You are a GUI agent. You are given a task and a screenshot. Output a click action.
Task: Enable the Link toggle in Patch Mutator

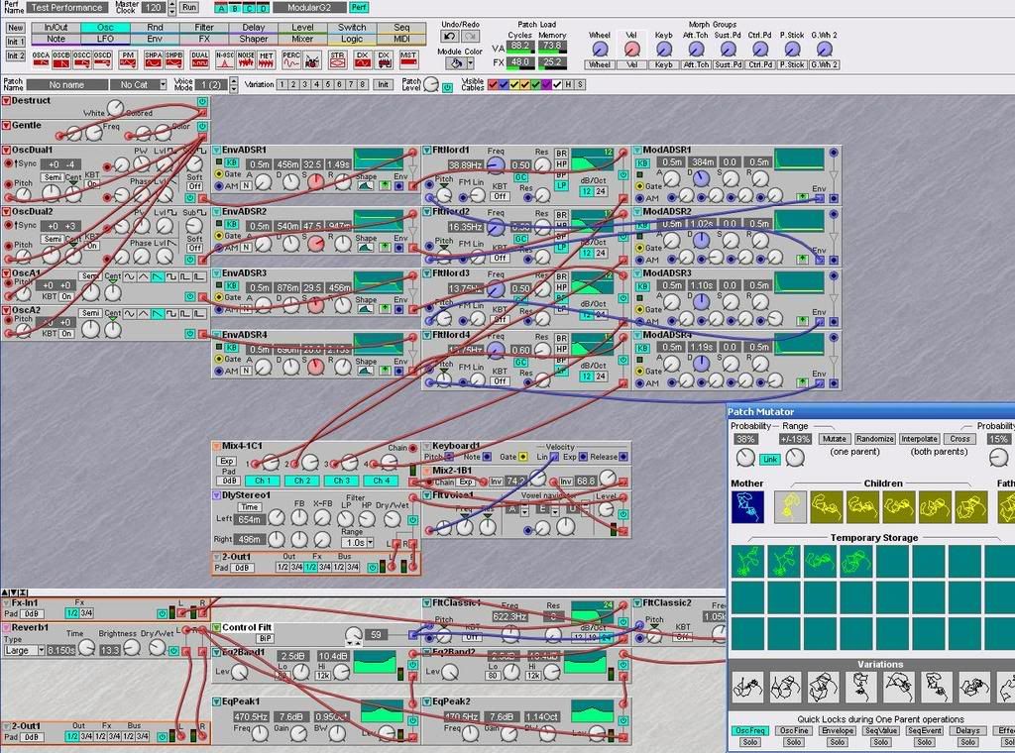pos(770,459)
